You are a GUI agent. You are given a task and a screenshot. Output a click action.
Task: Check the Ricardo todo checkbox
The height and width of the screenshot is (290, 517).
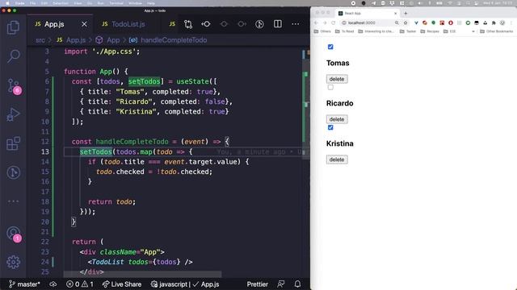330,87
